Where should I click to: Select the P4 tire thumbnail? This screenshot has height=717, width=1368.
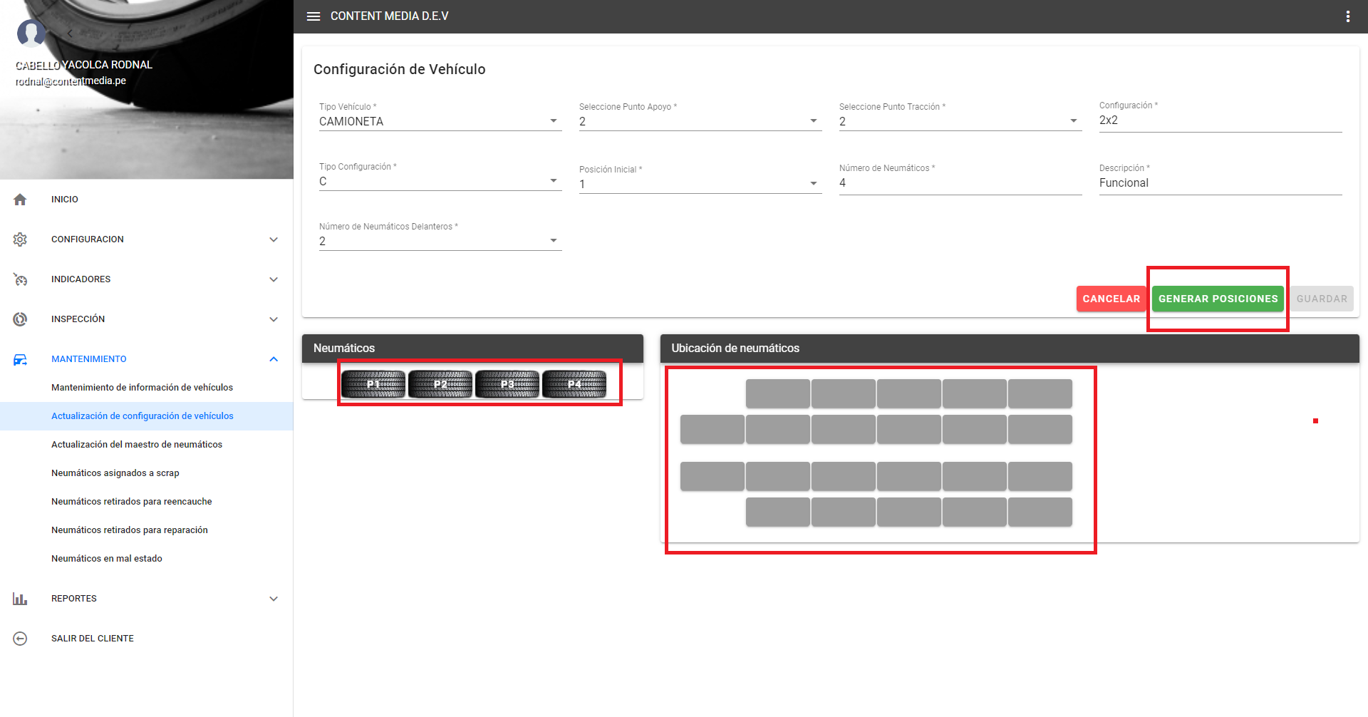tap(574, 384)
